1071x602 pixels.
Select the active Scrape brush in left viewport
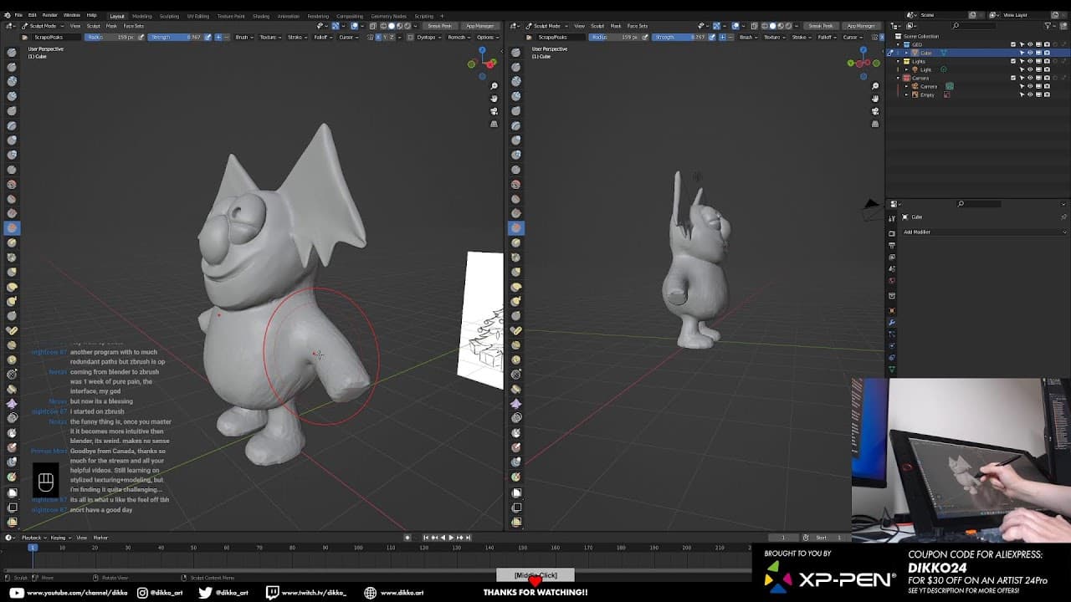pyautogui.click(x=12, y=227)
